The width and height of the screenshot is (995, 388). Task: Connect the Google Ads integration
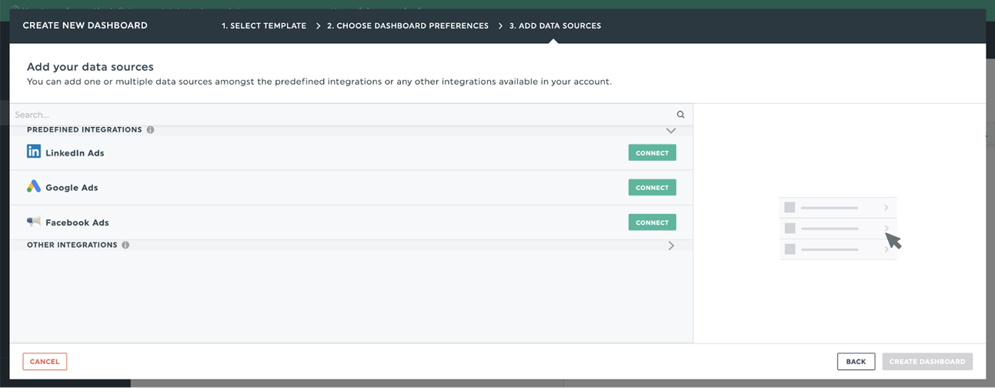coord(652,188)
